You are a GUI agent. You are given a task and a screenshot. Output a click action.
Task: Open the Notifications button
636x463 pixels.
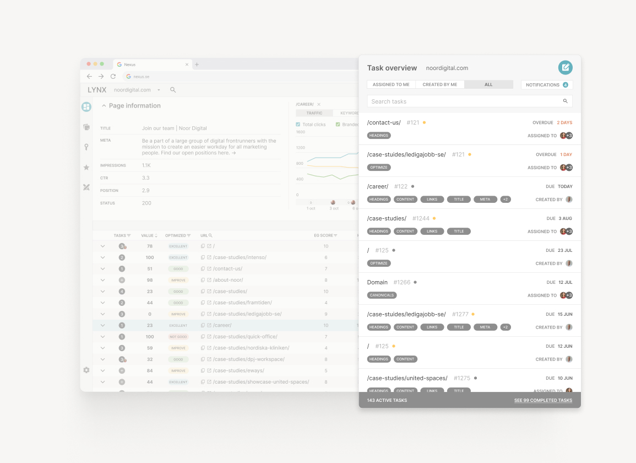pyautogui.click(x=546, y=85)
